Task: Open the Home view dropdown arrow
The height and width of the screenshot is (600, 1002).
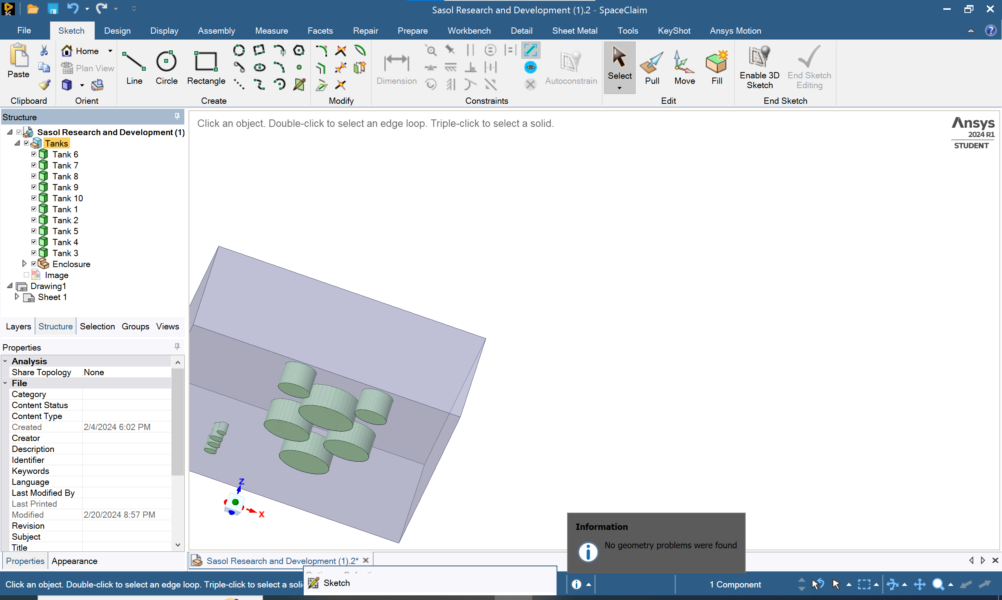Action: coord(110,51)
